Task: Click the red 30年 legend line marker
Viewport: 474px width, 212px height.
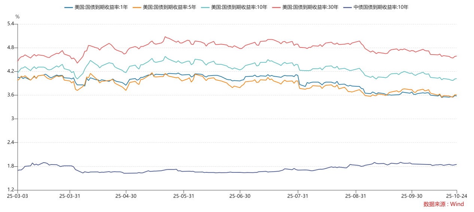Action: coord(276,7)
